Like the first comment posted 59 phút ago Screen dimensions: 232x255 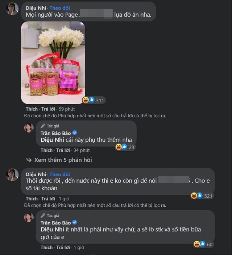(32, 109)
